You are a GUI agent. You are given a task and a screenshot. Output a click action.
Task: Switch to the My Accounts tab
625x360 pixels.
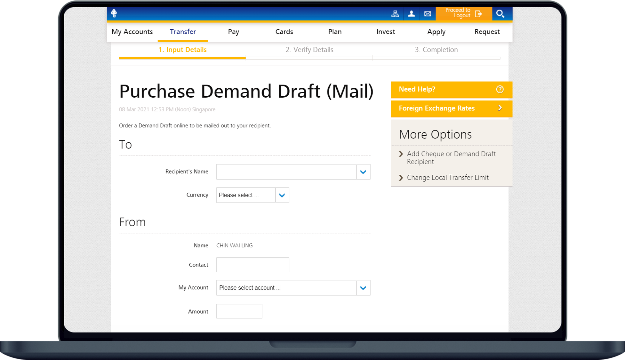132,32
